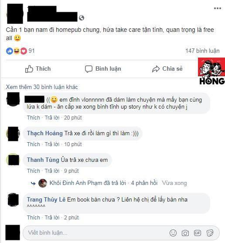This screenshot has width=225, height=243.
Task: Attach a photo with the camera icon
Action: (185, 233)
